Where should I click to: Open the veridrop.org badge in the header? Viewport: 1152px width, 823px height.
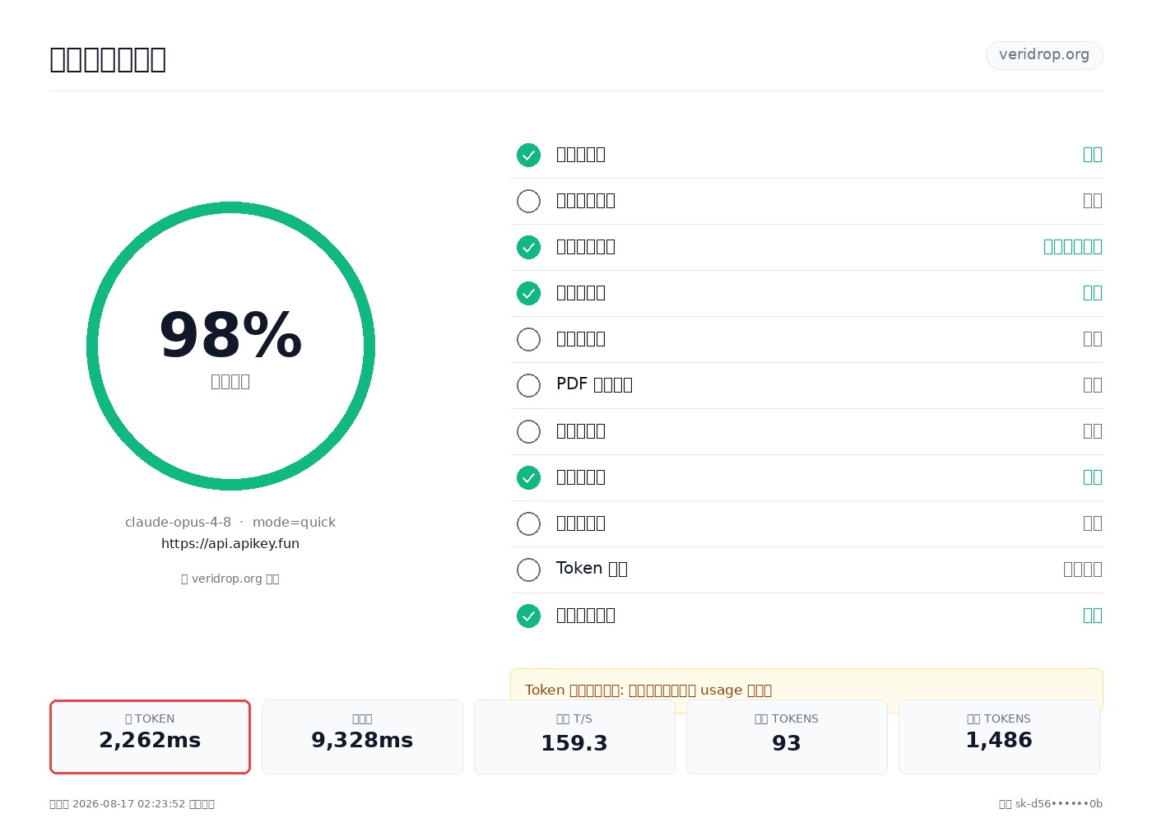[x=1044, y=55]
